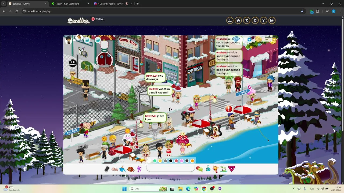Click the Good-Buy Goods shop sign
Image resolution: width=344 pixels, height=193 pixels.
pos(128,44)
